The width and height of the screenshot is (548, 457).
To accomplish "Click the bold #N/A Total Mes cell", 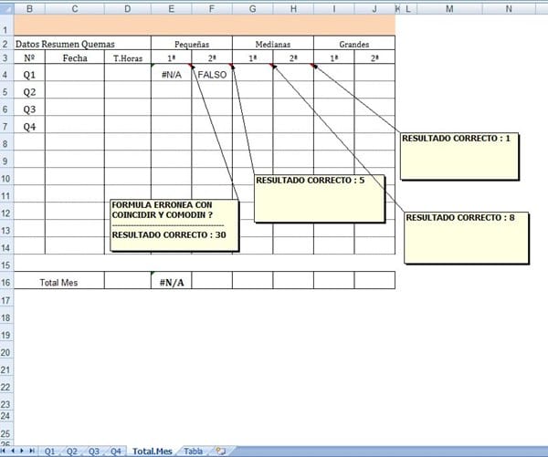I will point(172,280).
